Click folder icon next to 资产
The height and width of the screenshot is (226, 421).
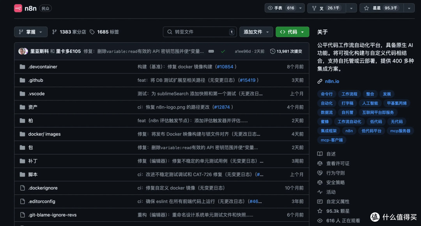coord(22,107)
